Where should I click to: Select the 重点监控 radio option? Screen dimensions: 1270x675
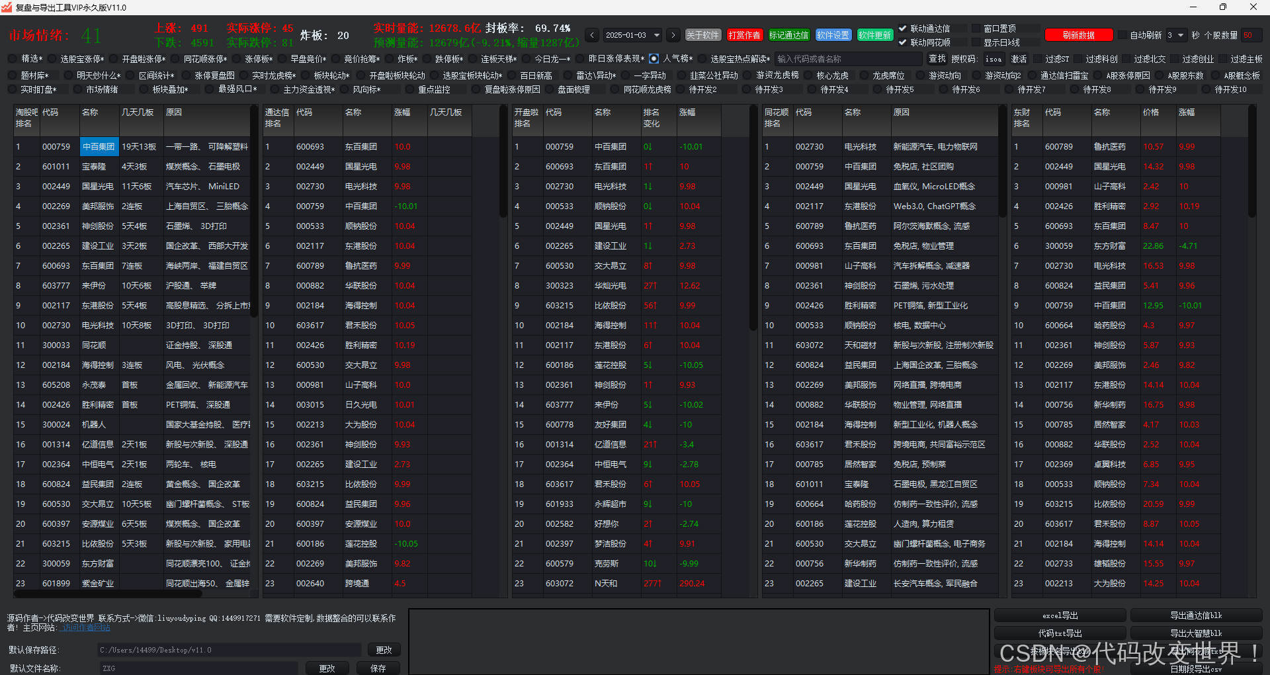(x=409, y=89)
